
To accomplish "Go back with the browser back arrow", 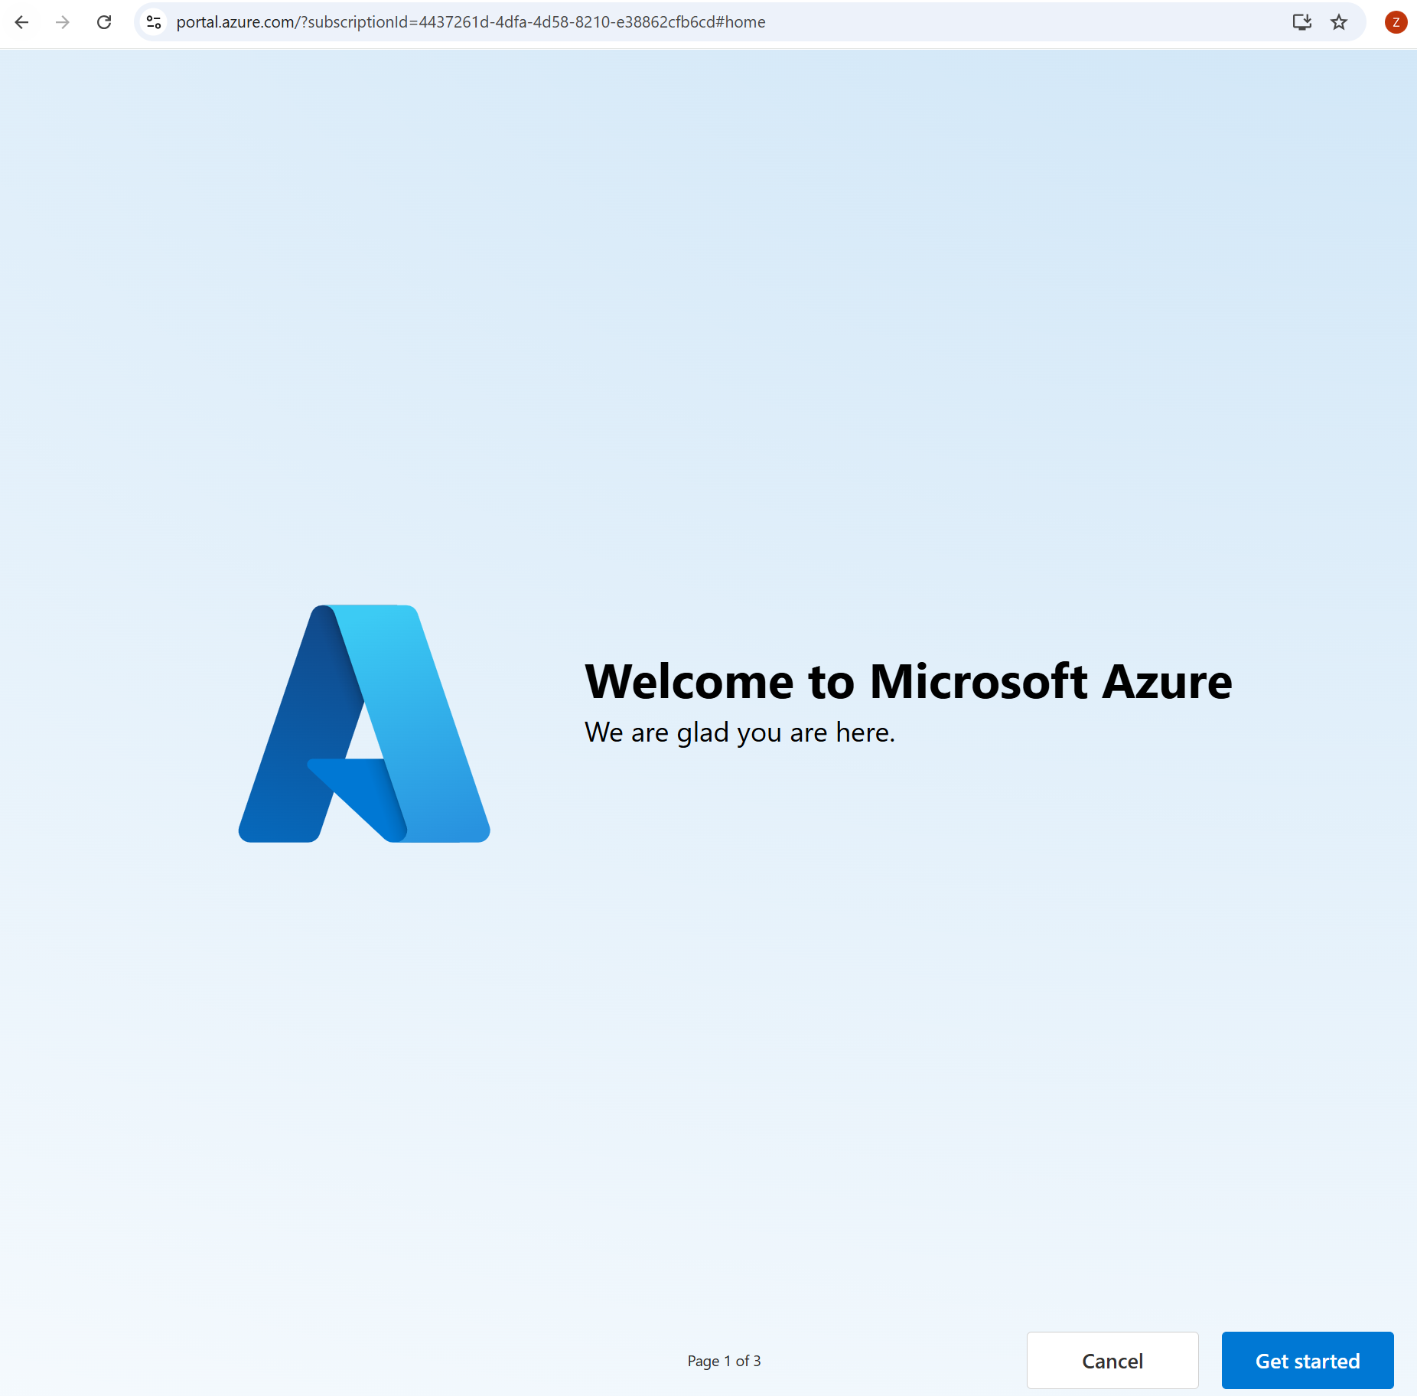I will [21, 22].
